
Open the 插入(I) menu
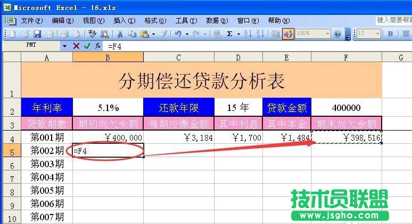125,21
